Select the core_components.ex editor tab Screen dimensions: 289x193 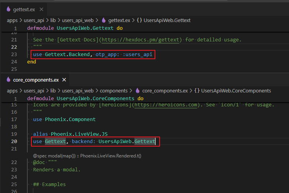36,80
